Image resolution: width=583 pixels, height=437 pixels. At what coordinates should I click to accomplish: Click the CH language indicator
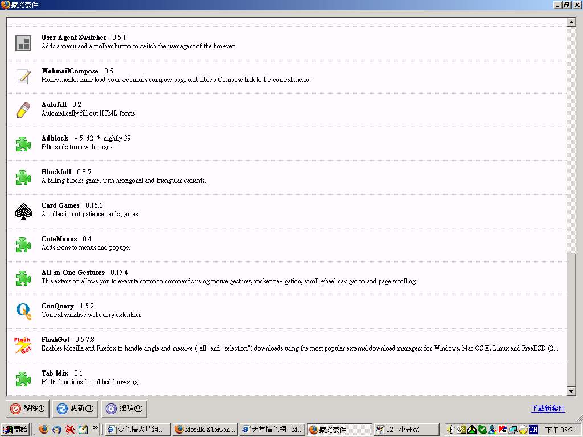pos(533,430)
